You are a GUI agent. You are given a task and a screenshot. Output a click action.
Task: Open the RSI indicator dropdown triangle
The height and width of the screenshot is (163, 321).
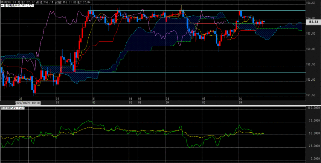(21, 108)
